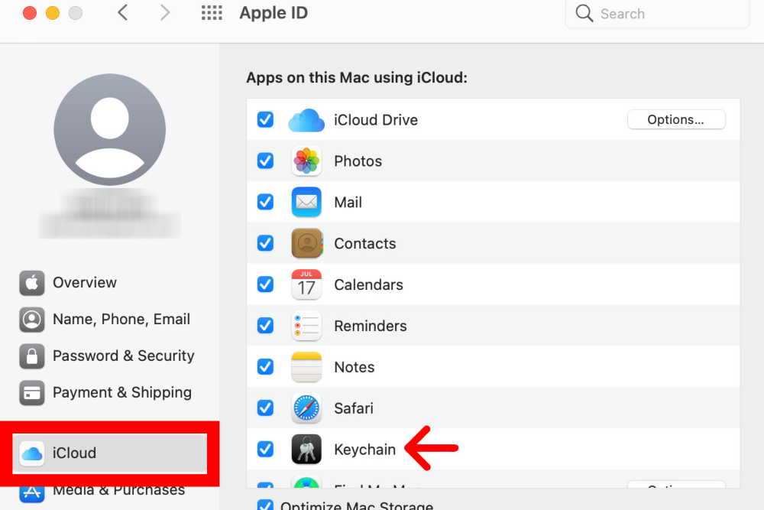Screen dimensions: 764x510
Task: Click the Reminders label text
Action: coord(371,326)
